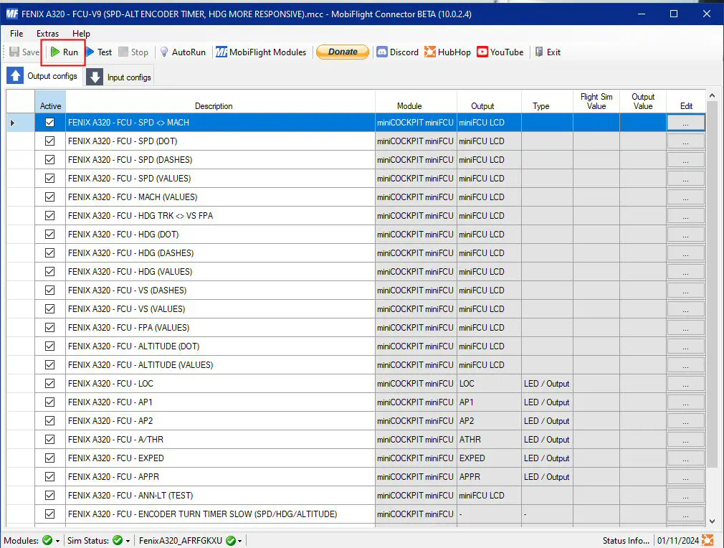Image resolution: width=724 pixels, height=548 pixels.
Task: Click the Modules green status icon
Action: tap(47, 540)
